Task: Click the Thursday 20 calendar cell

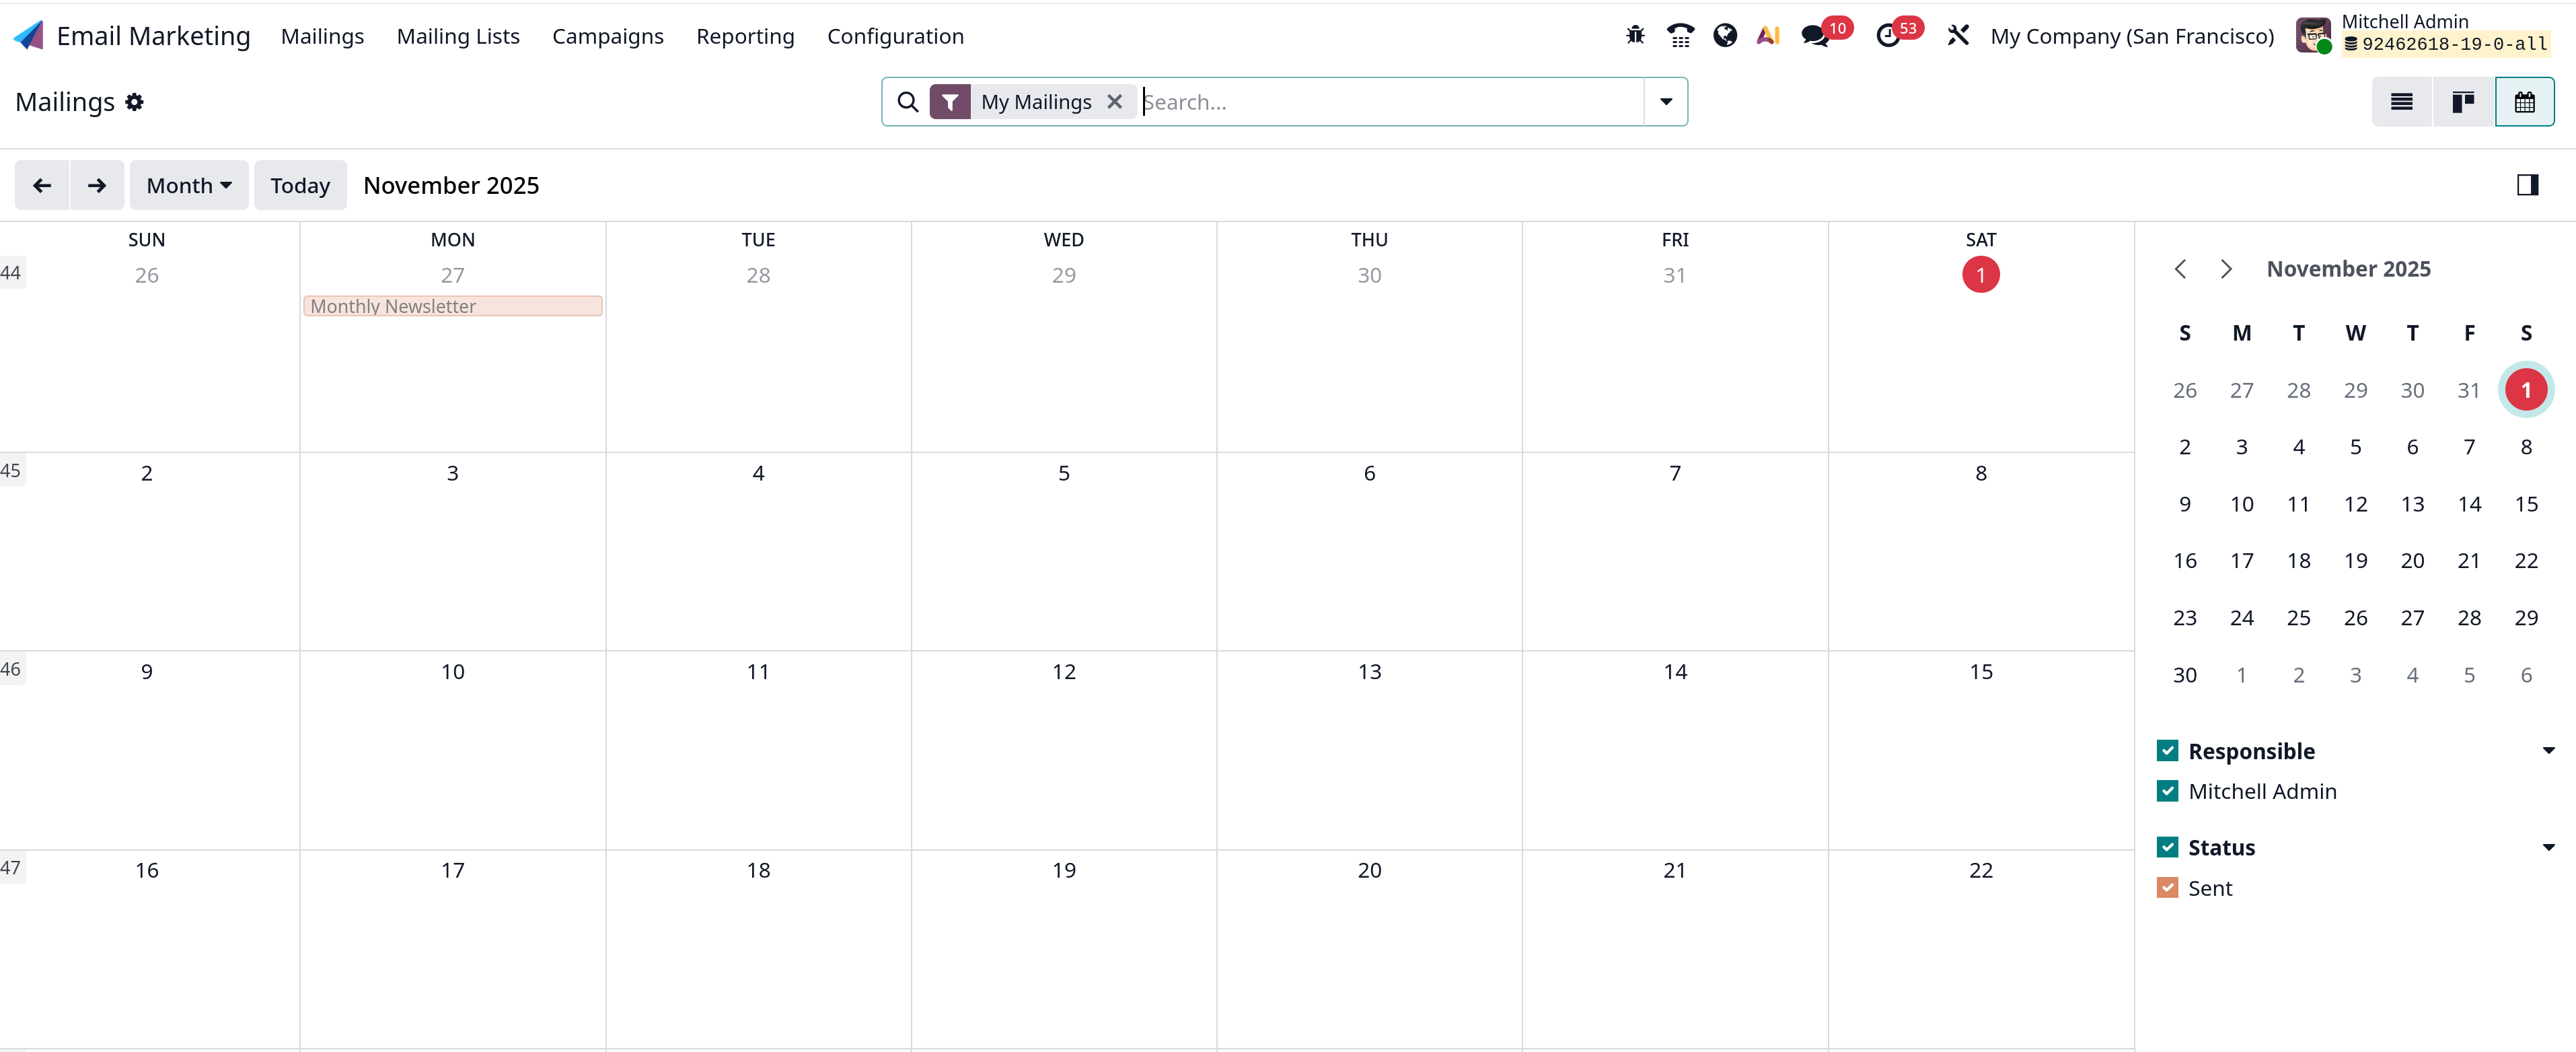Action: coord(1369,948)
